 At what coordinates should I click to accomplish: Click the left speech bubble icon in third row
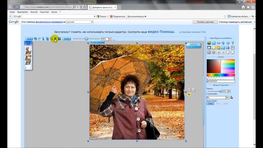[228, 52]
